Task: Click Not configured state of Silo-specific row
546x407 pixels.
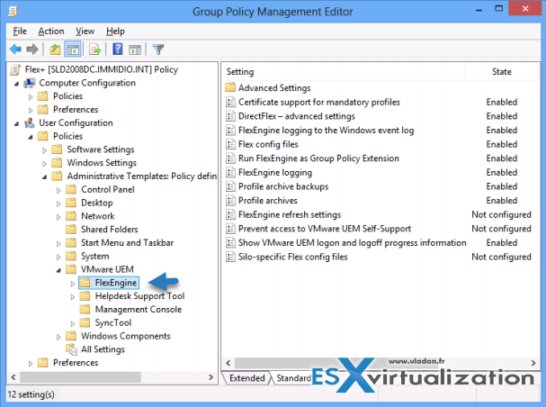Action: point(501,257)
